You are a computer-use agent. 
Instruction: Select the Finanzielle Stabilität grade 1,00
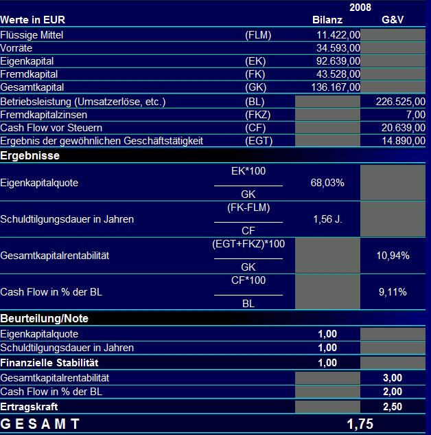click(x=327, y=363)
